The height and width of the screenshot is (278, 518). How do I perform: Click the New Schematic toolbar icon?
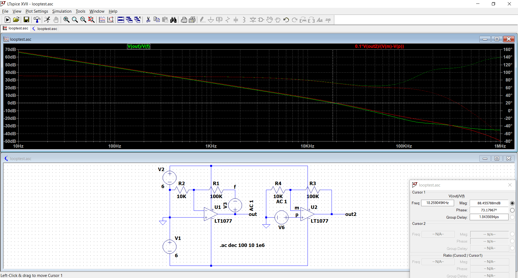8,20
